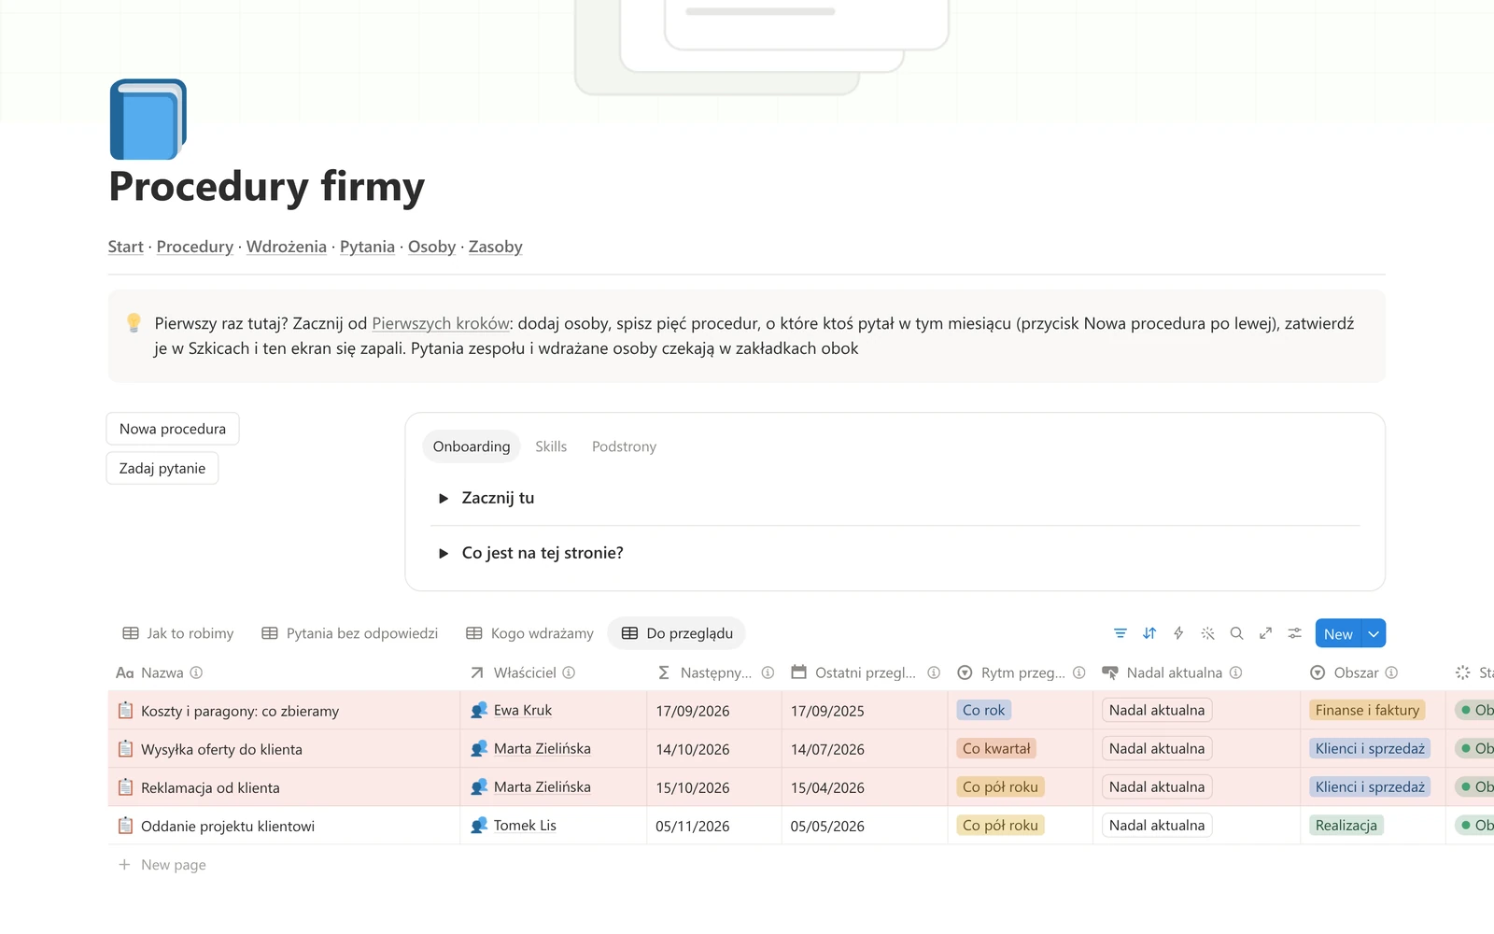
Task: Click info icon next to Nazwa column
Action: coord(196,672)
